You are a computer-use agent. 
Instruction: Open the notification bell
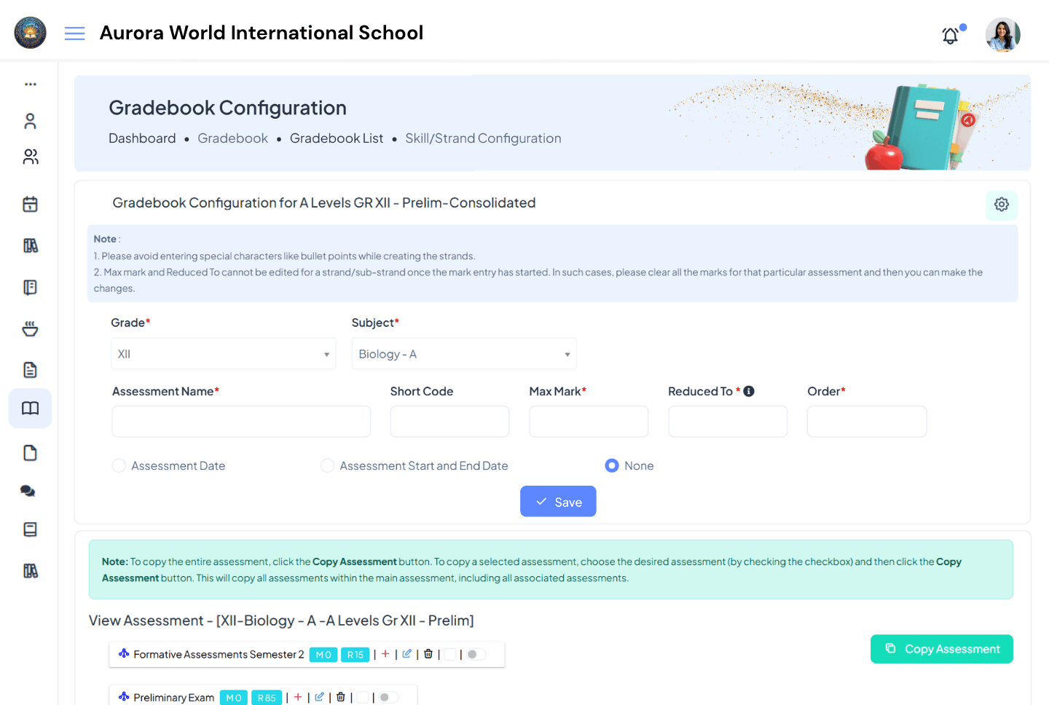point(950,35)
